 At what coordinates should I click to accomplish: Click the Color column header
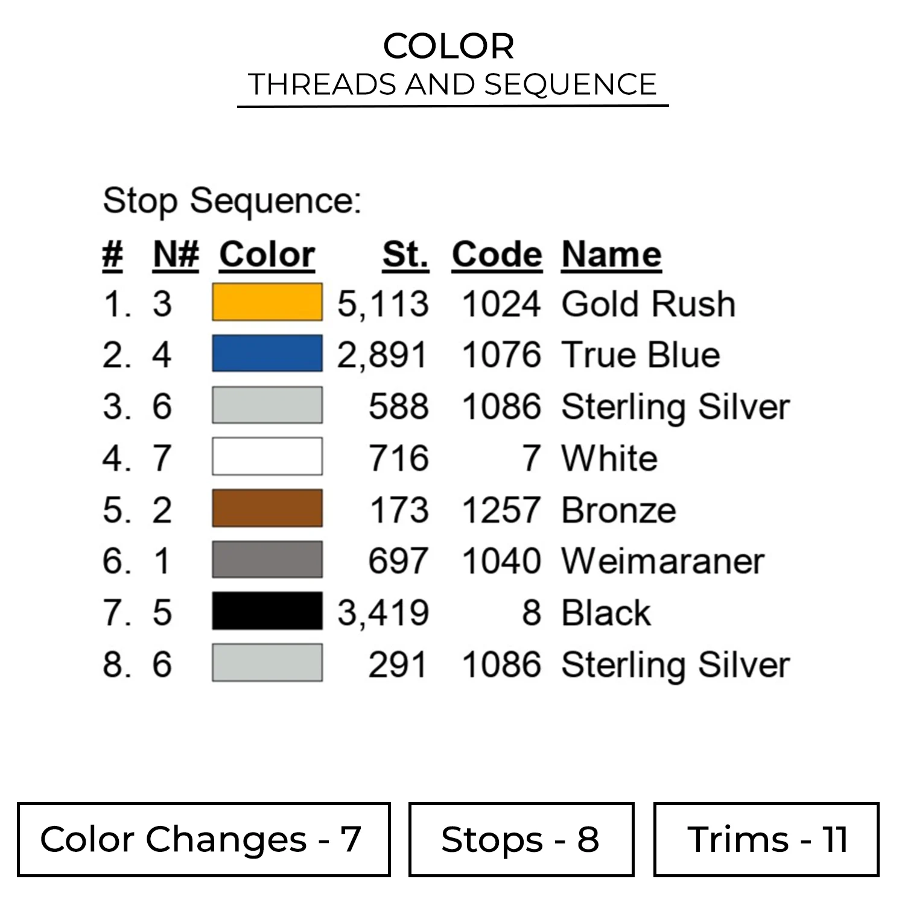pyautogui.click(x=267, y=255)
